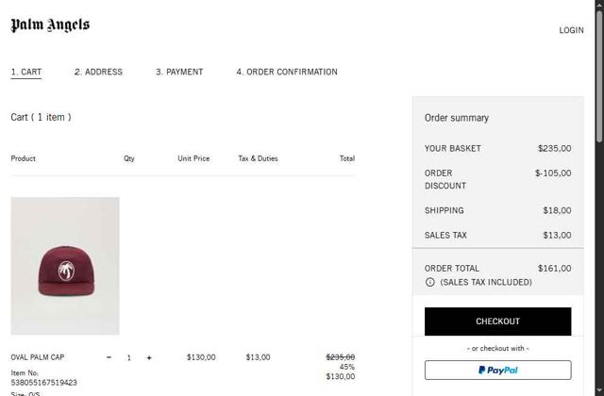Image resolution: width=604 pixels, height=396 pixels.
Task: Go to the 2. ADDRESS step
Action: 98,72
